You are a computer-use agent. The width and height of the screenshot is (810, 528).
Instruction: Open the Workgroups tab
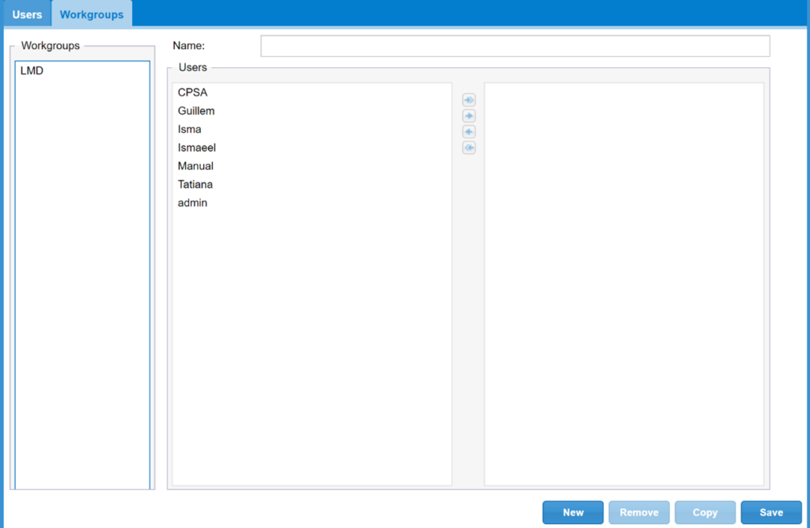(x=92, y=14)
